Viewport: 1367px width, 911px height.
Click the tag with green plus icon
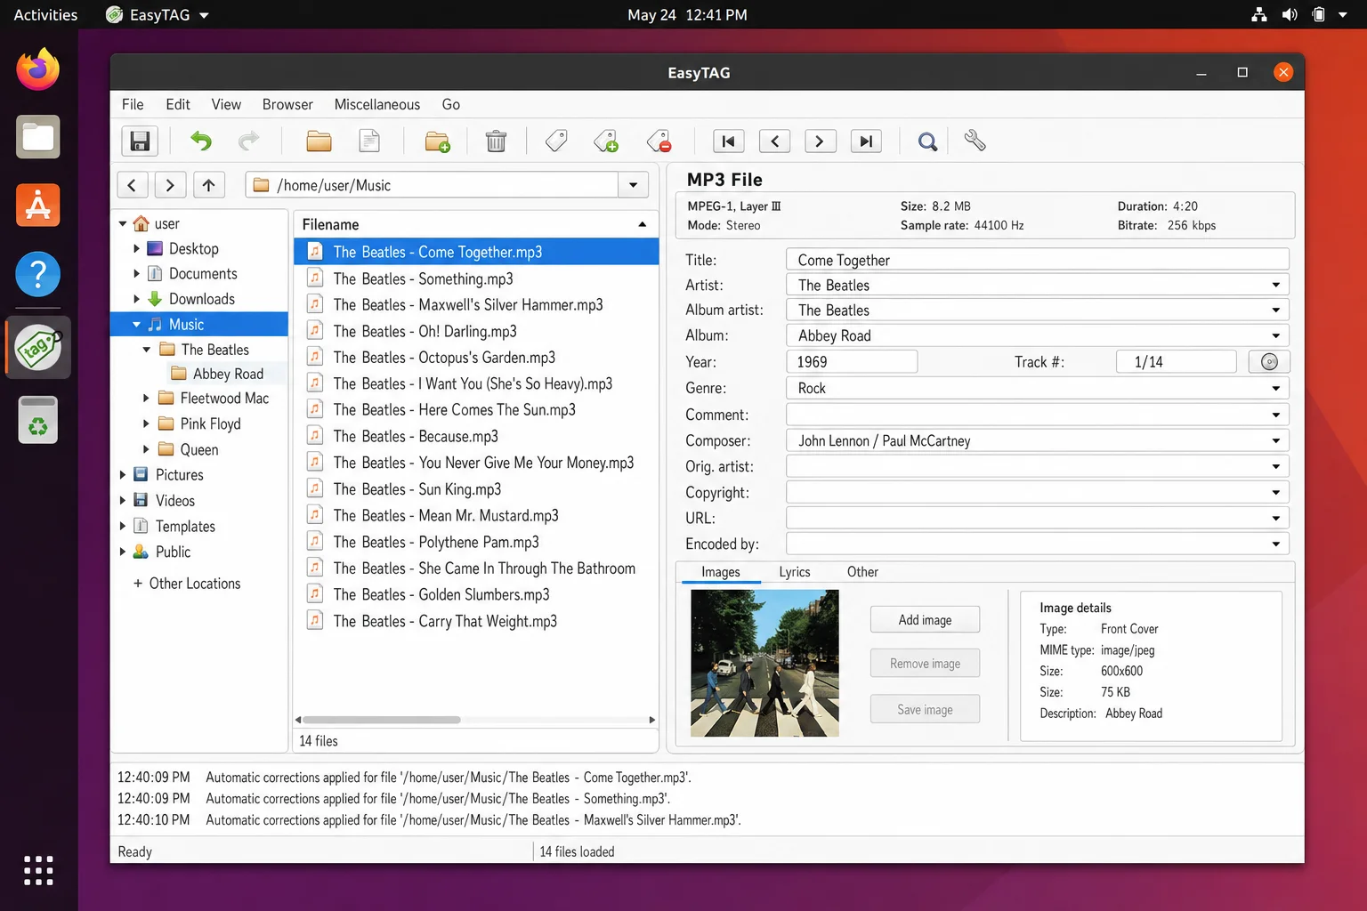(x=606, y=141)
